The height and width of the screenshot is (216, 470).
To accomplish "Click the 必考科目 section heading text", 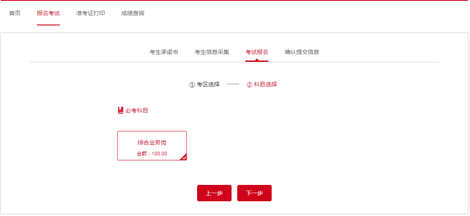I will 137,111.
